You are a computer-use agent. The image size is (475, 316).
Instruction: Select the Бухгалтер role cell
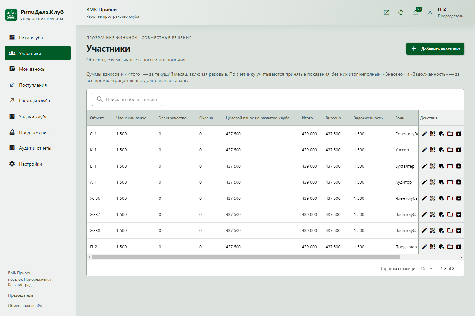pyautogui.click(x=405, y=166)
